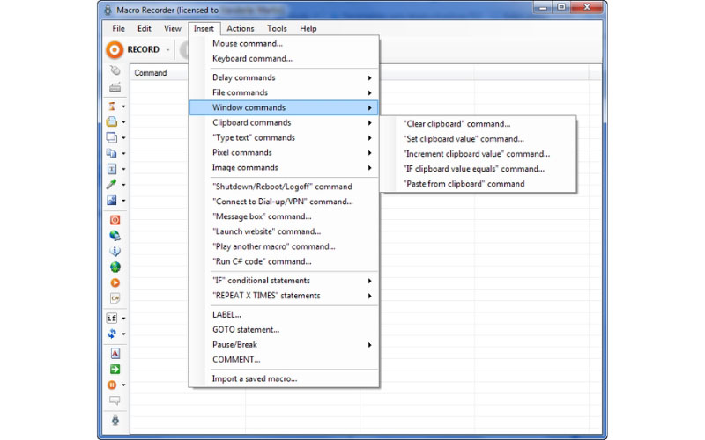705x440 pixels.
Task: Click the import macro icon at toolbar bottom
Action: point(115,421)
